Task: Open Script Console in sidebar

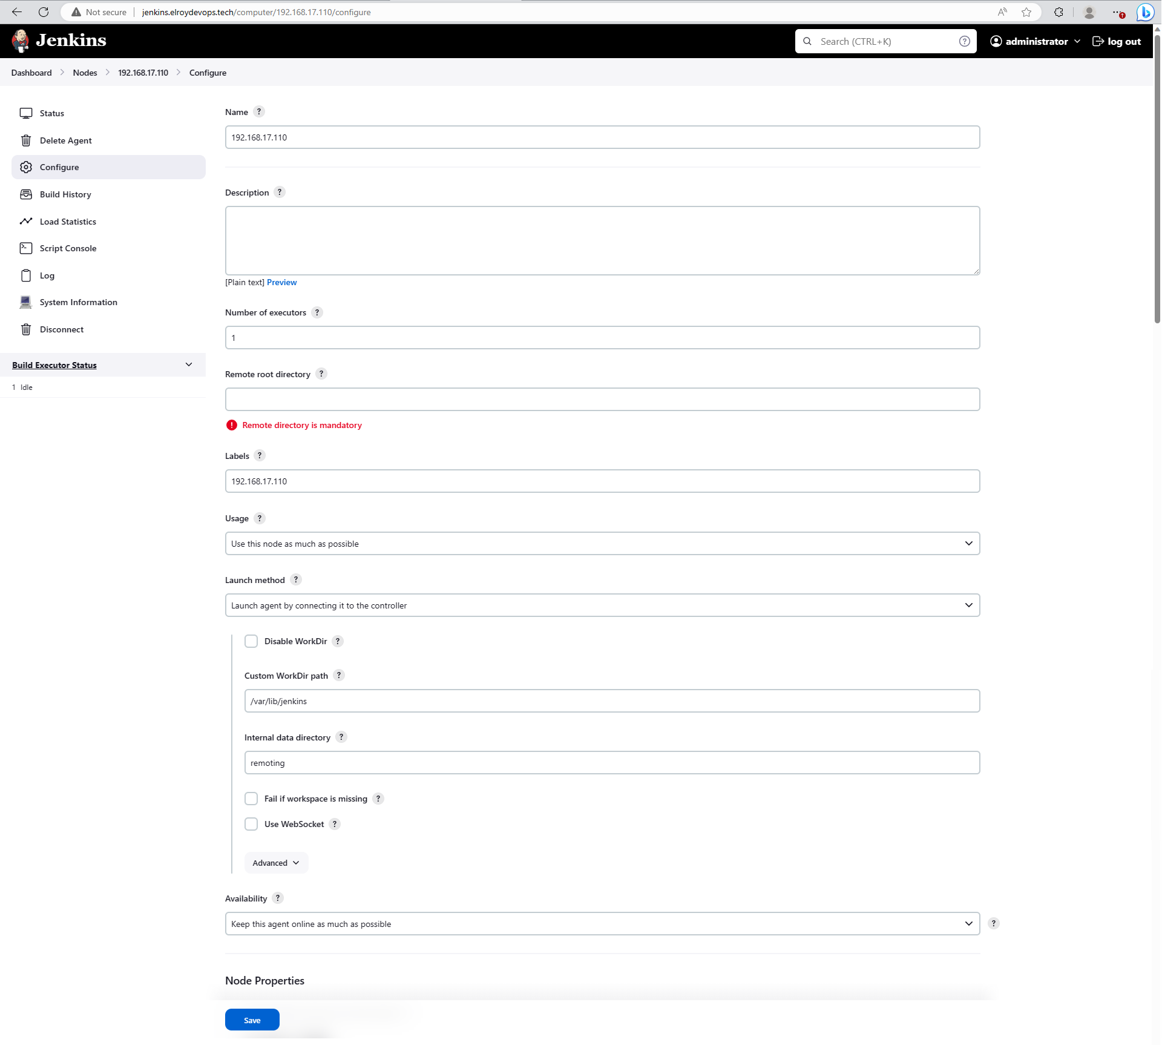Action: coord(108,248)
